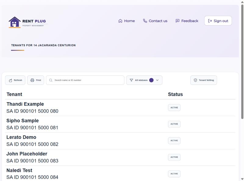
Task: Click SA ID 900101 5000 084
Action: (32, 177)
